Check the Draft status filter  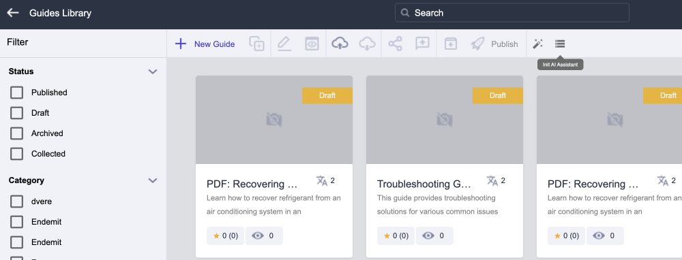pos(16,113)
